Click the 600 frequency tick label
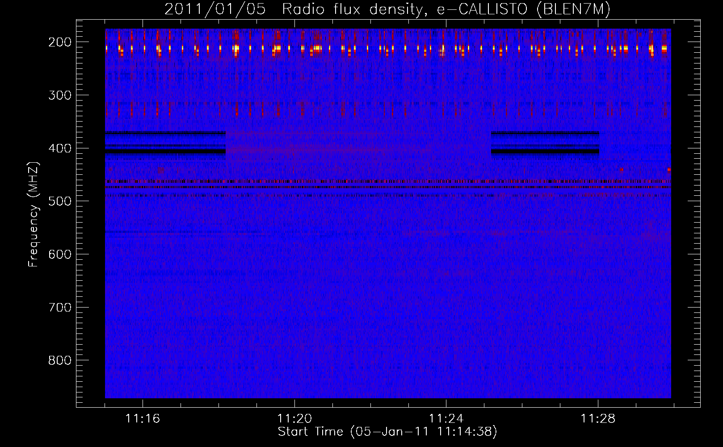 (59, 254)
